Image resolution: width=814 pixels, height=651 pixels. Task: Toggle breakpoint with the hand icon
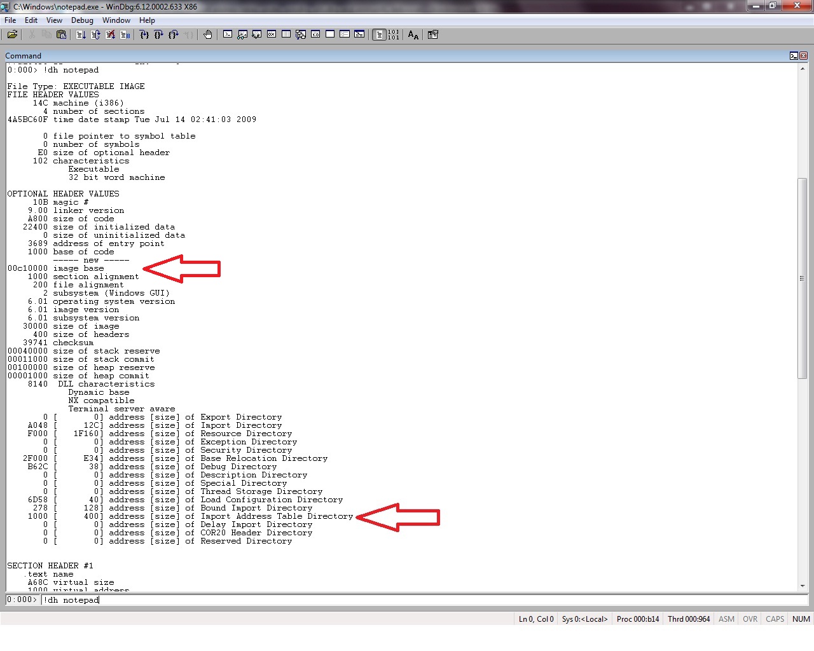pyautogui.click(x=207, y=35)
